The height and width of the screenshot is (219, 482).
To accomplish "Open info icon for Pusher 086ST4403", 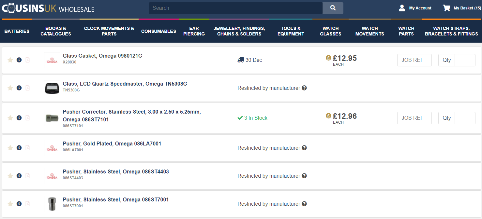I will click(19, 176).
